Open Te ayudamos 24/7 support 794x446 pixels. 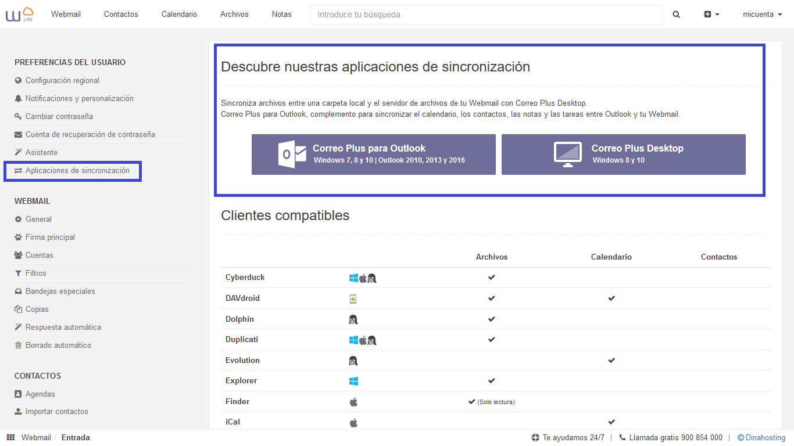click(x=568, y=438)
